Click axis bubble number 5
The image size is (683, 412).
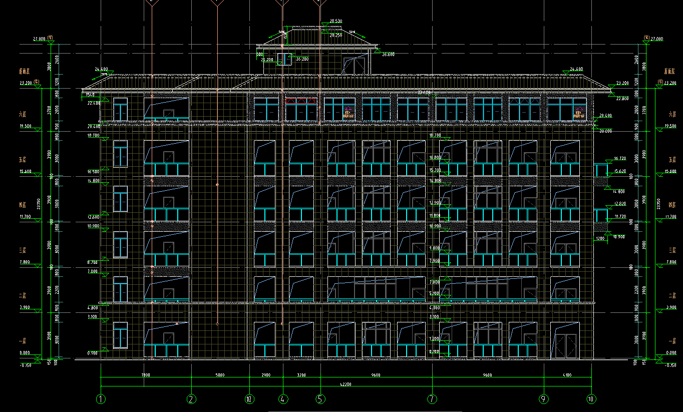pos(320,399)
